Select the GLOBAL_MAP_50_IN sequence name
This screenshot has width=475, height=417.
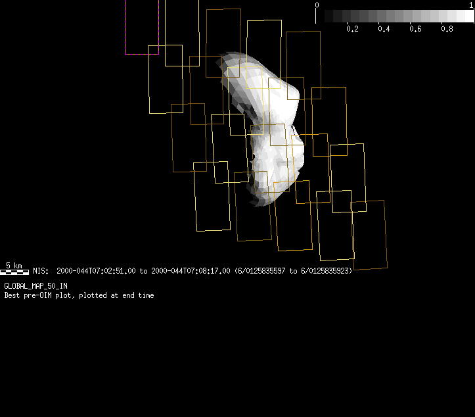[35, 286]
